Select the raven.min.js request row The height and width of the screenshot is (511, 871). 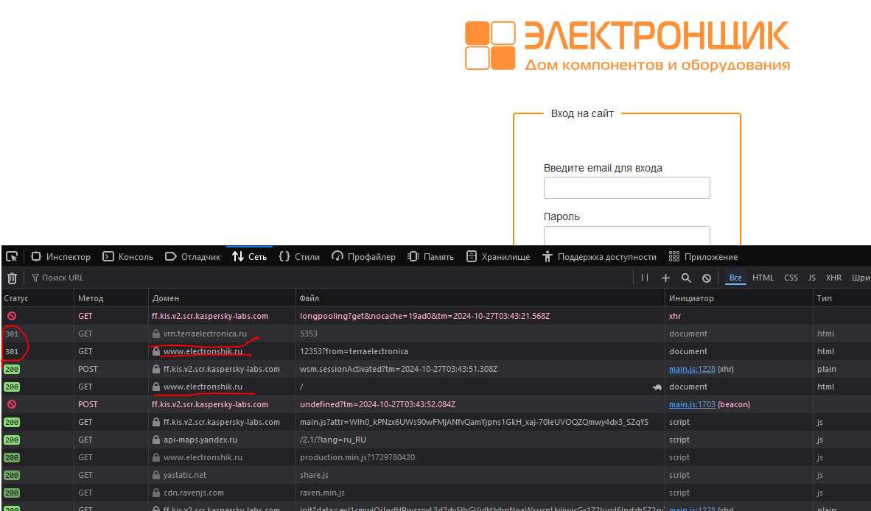click(x=436, y=493)
